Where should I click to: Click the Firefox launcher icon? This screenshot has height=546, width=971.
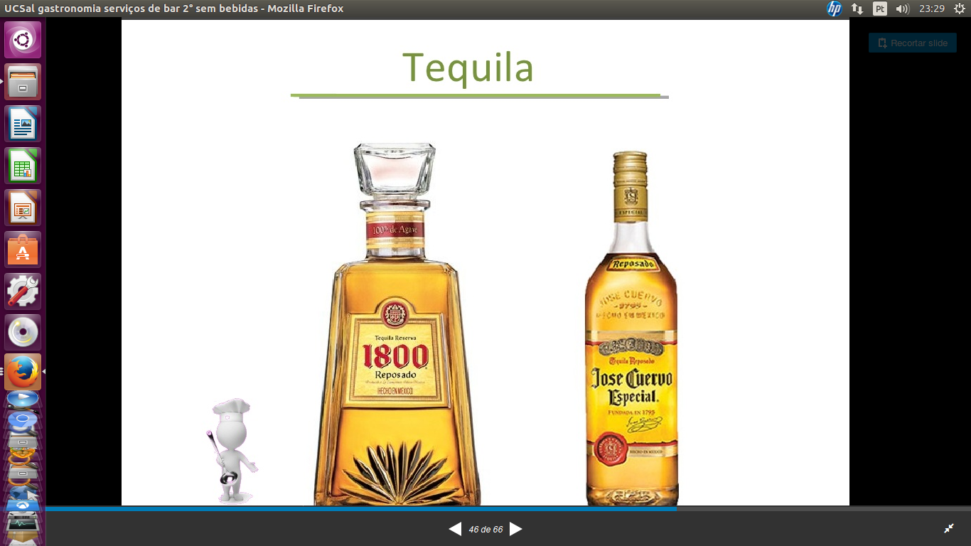pyautogui.click(x=23, y=372)
